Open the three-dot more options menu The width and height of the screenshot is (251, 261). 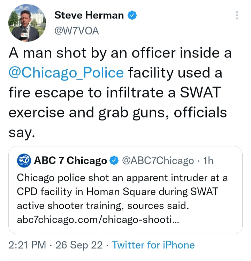pos(237,15)
